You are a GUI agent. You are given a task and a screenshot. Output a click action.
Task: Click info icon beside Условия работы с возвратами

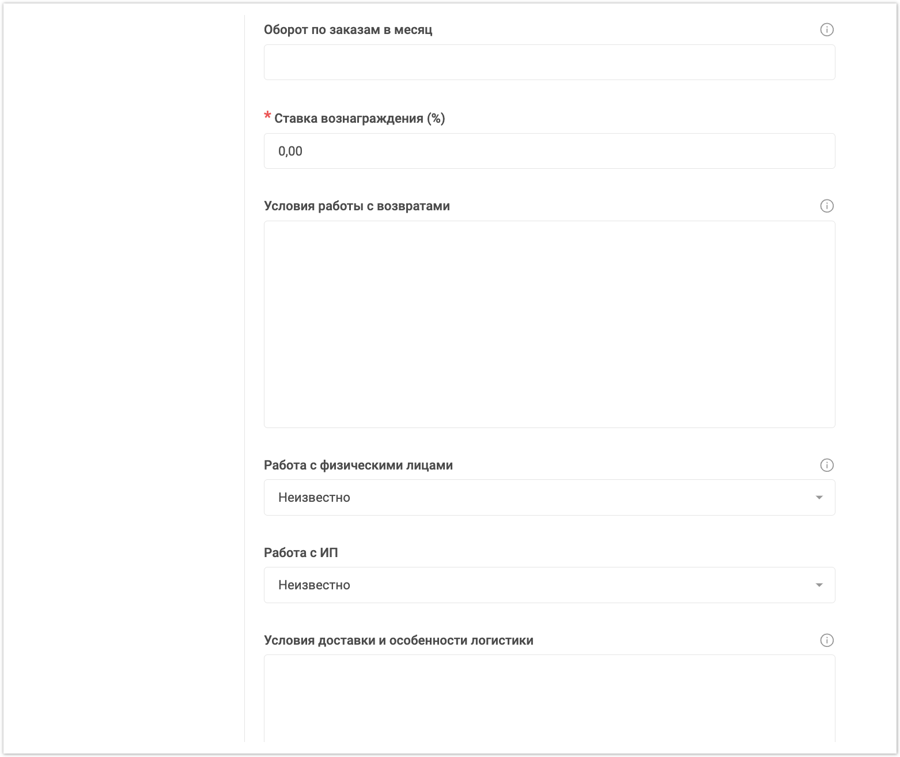pos(827,206)
